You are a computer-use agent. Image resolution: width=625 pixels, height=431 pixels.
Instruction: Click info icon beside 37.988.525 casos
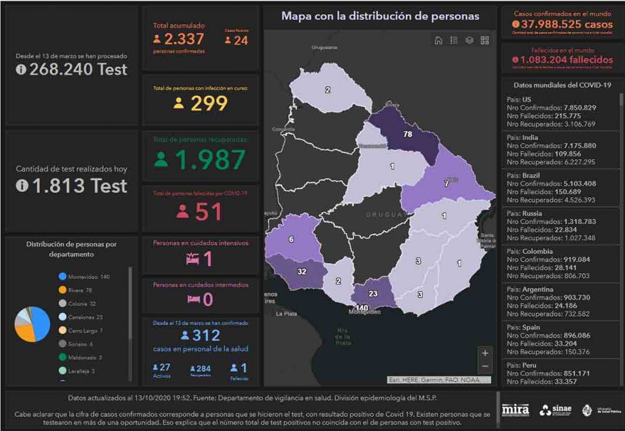[516, 24]
